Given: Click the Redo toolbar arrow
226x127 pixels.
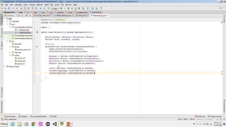Looking at the screenshot, I should point(17,8).
